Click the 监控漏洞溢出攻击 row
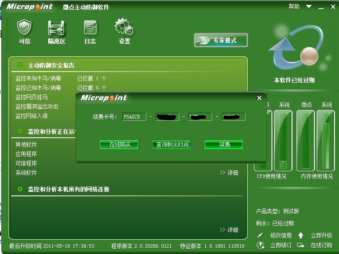The height and width of the screenshot is (254, 339). coord(37,106)
